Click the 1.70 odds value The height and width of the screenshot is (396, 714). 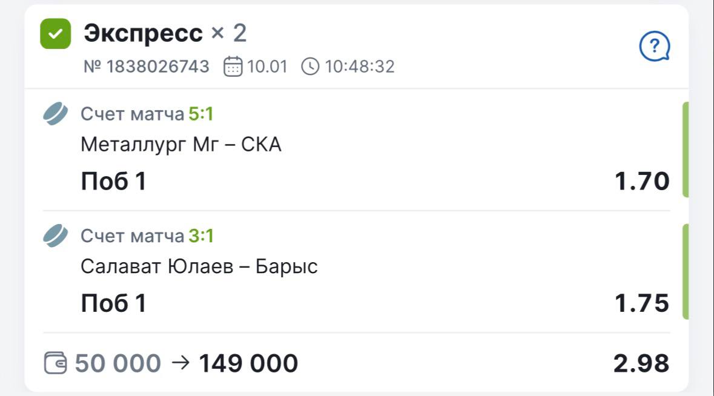pos(642,181)
